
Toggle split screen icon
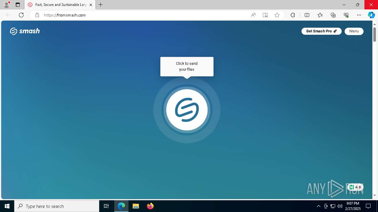(x=307, y=15)
